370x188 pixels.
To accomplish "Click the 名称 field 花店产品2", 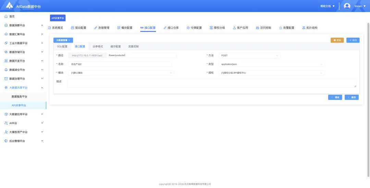I will tap(120, 64).
